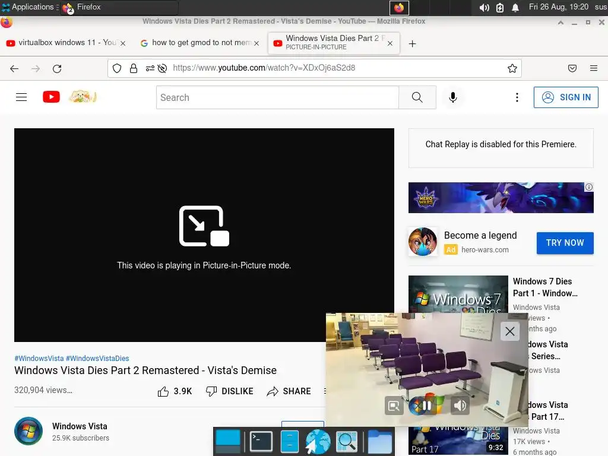Open the tracking protection shield icon
The height and width of the screenshot is (456, 608).
point(117,69)
